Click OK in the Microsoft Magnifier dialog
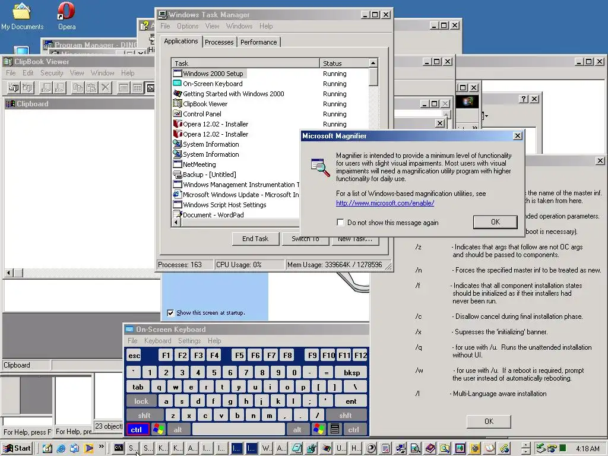The width and height of the screenshot is (608, 456). (495, 222)
